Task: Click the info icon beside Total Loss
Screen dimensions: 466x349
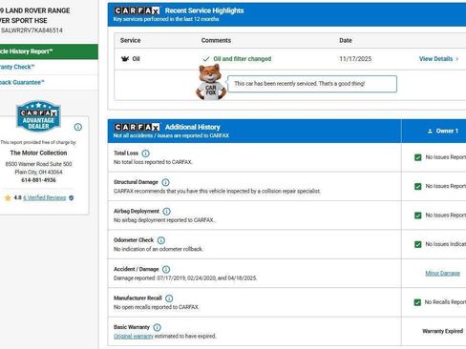Action: click(145, 154)
